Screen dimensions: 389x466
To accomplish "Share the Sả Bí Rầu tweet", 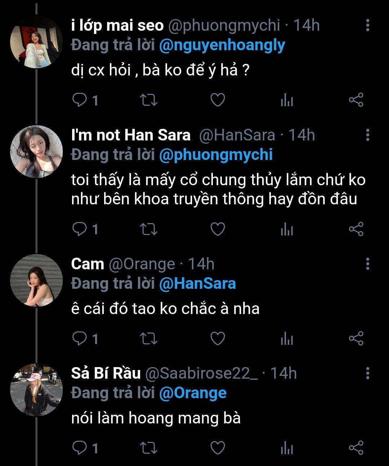I will (x=356, y=448).
